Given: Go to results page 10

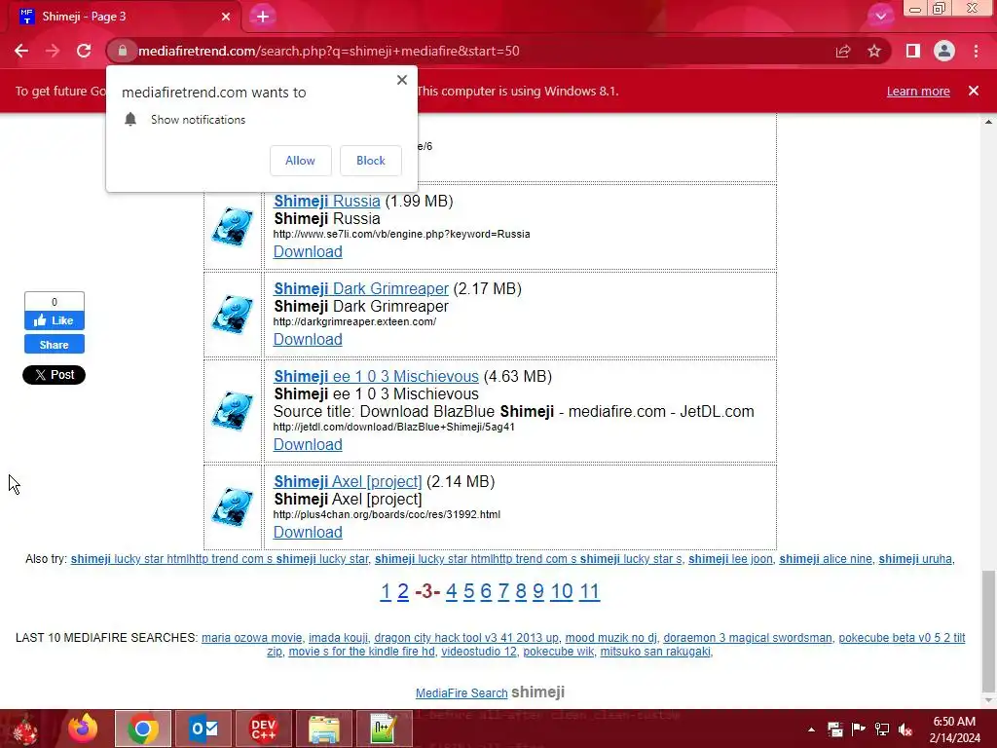Looking at the screenshot, I should pyautogui.click(x=562, y=591).
